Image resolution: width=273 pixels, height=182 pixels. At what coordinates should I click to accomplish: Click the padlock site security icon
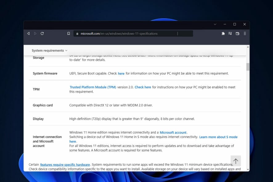coord(77,34)
